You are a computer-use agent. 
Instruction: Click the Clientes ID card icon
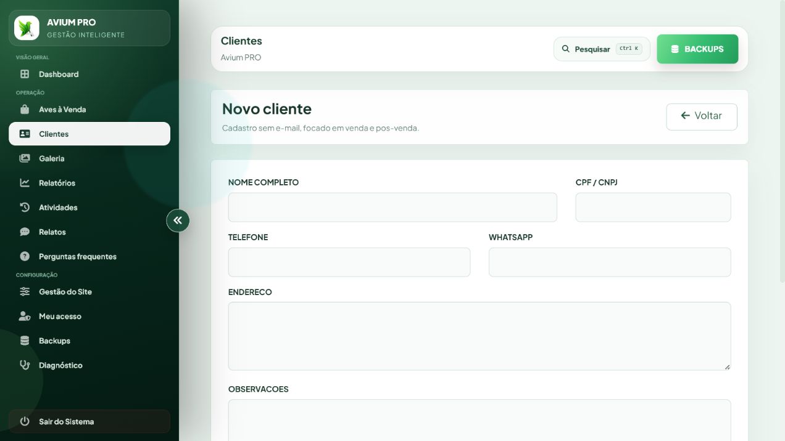(25, 134)
